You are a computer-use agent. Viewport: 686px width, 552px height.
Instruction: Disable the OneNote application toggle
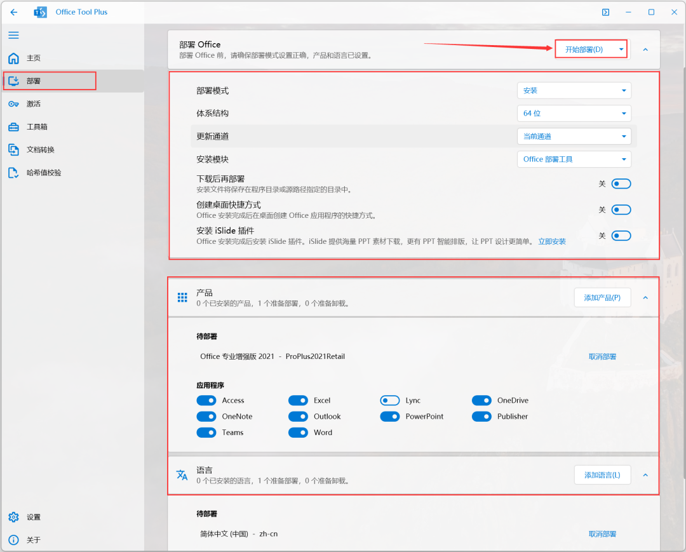tap(206, 417)
